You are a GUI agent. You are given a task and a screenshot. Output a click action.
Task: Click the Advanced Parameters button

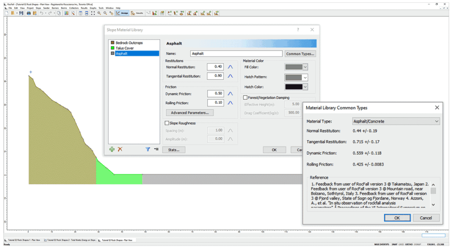[189, 113]
